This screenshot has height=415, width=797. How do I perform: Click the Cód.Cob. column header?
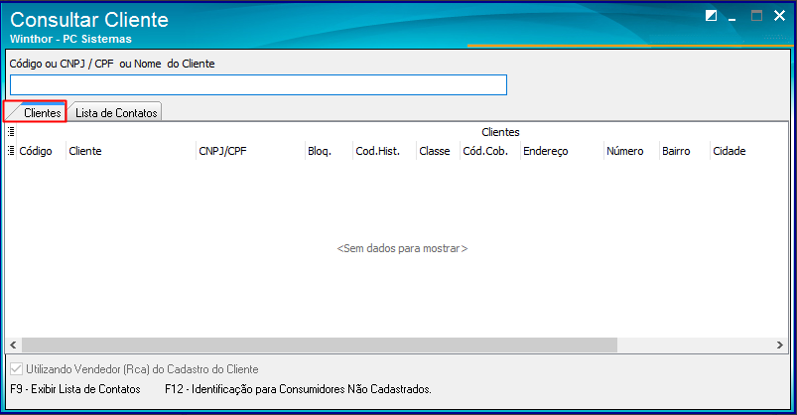(490, 151)
